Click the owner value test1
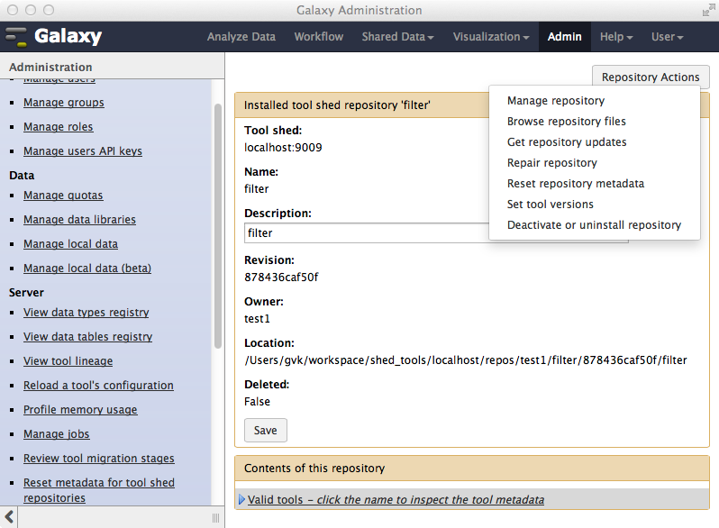 (258, 318)
